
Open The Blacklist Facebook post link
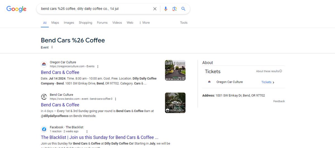tap(100, 137)
